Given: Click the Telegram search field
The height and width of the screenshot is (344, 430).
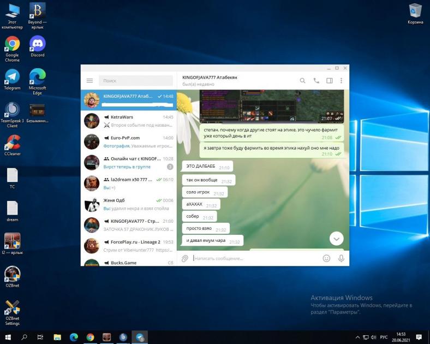Looking at the screenshot, I should [135, 81].
